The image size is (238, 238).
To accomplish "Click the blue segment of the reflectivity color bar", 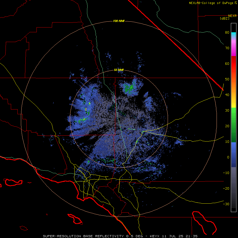I will click(234, 155).
